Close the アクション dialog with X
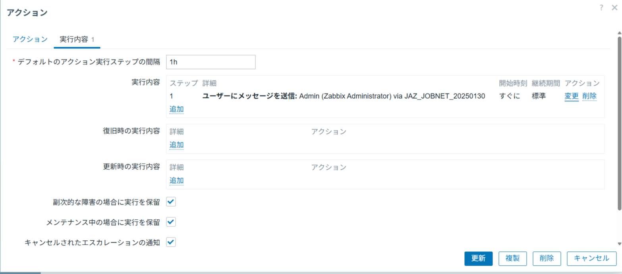 [614, 8]
